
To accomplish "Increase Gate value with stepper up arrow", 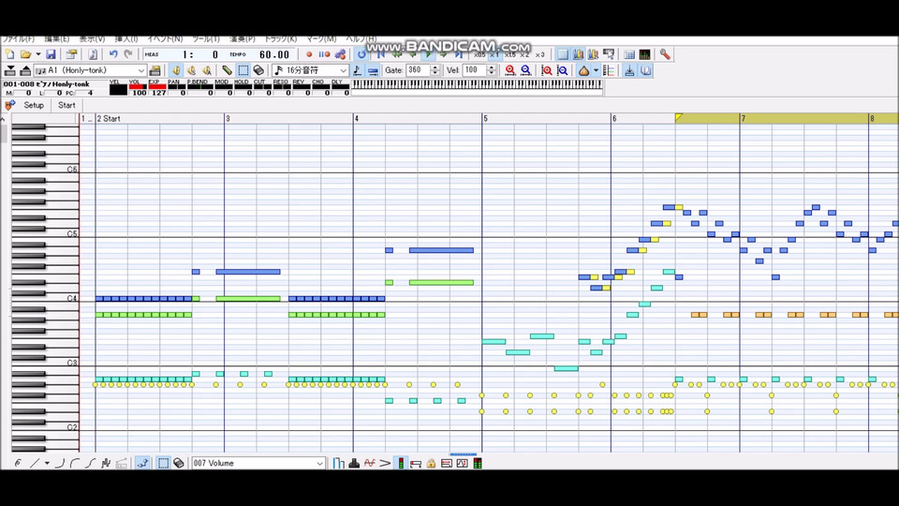I will tap(435, 67).
